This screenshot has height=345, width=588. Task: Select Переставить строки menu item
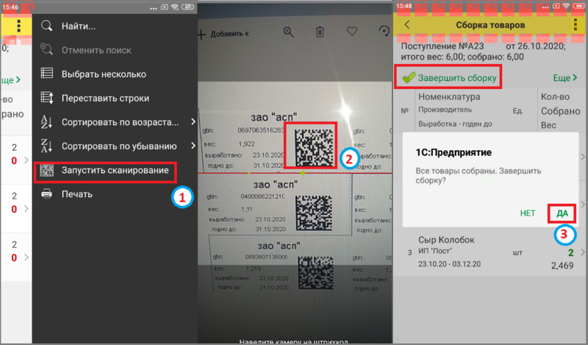115,98
